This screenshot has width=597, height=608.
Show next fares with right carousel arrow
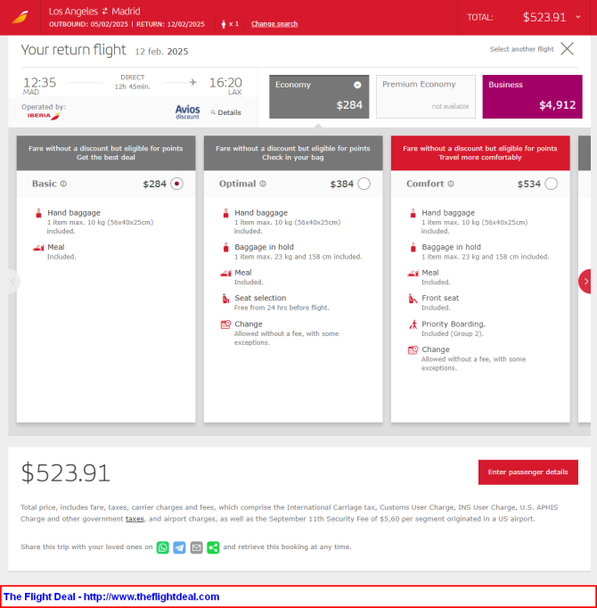[x=585, y=282]
